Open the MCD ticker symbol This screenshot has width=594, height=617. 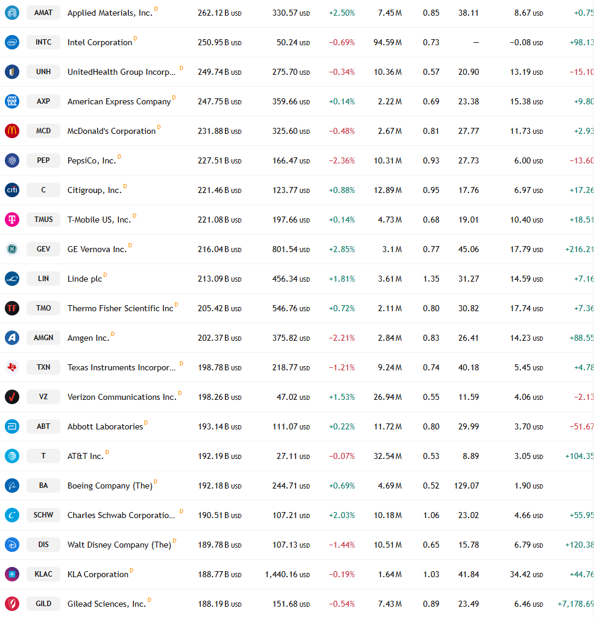[x=43, y=131]
